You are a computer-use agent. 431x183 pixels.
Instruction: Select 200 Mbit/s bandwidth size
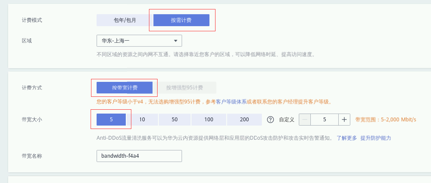tap(244, 120)
